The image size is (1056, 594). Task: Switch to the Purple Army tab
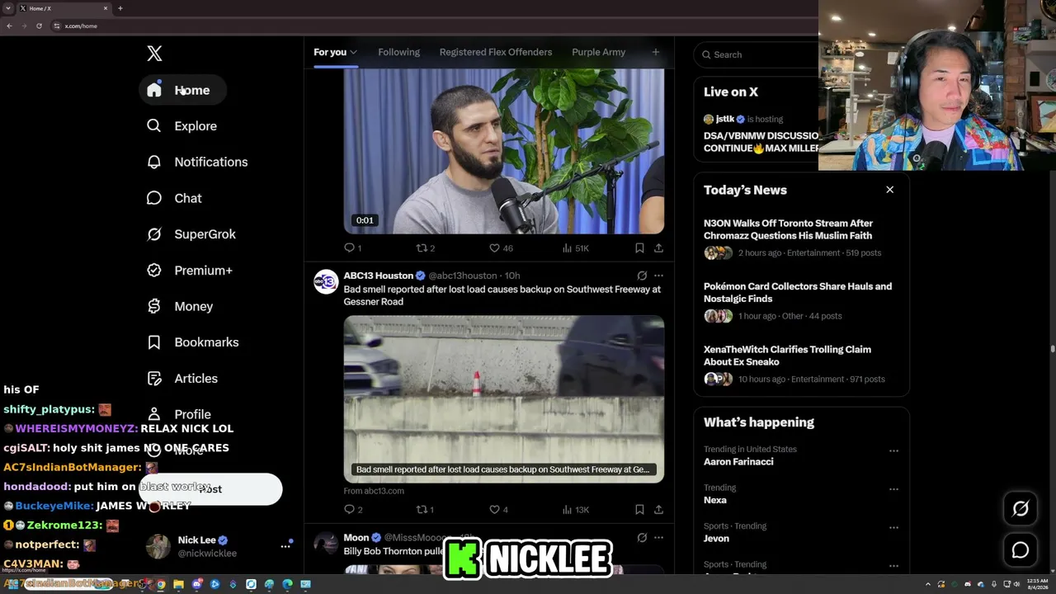(598, 52)
